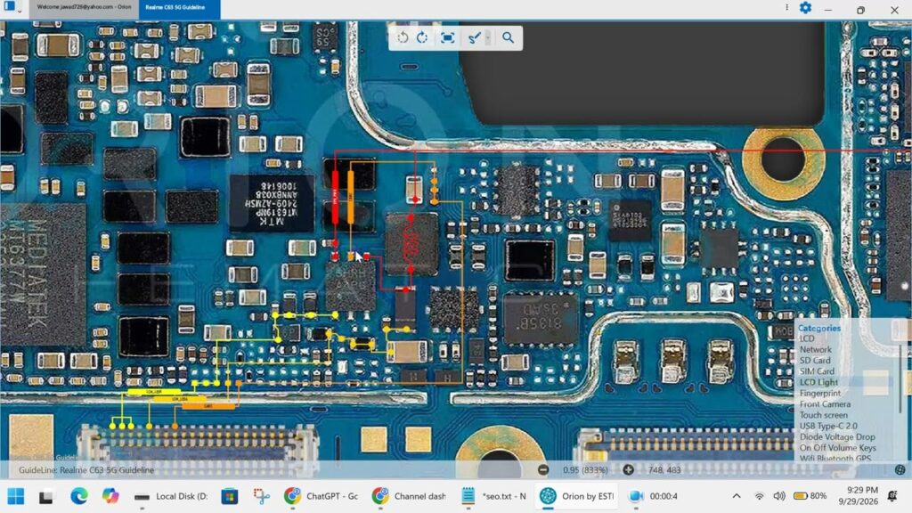Switch to Channel dashboard Chrome window

tap(409, 496)
